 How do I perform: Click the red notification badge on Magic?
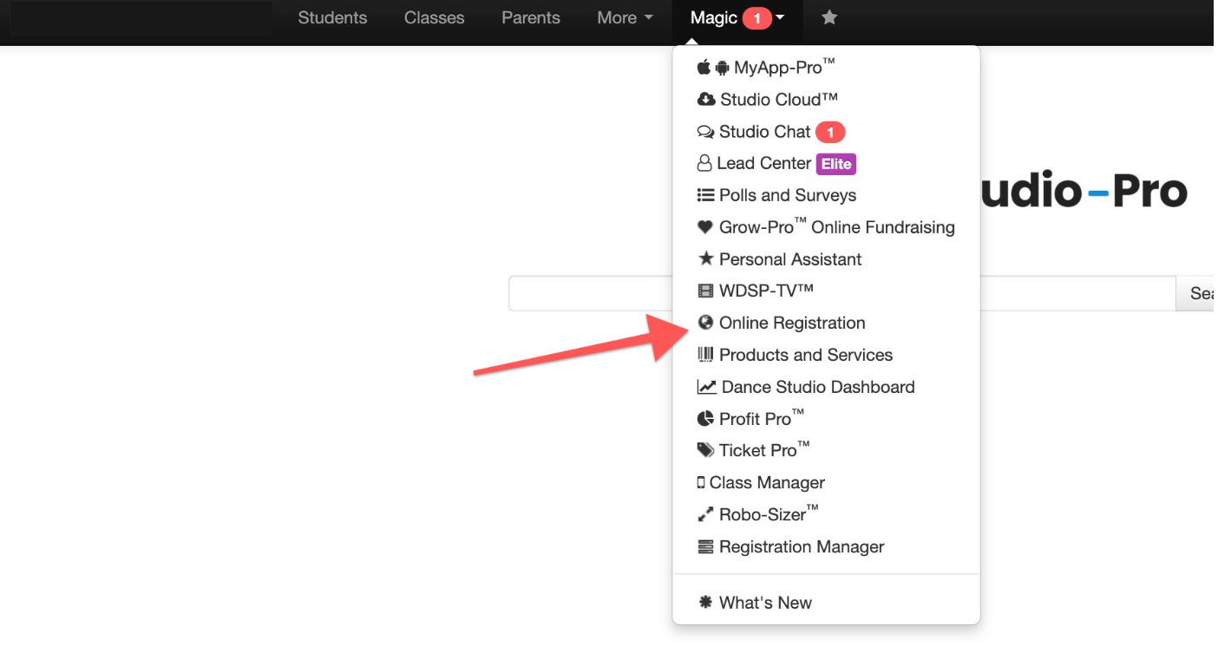[x=757, y=18]
